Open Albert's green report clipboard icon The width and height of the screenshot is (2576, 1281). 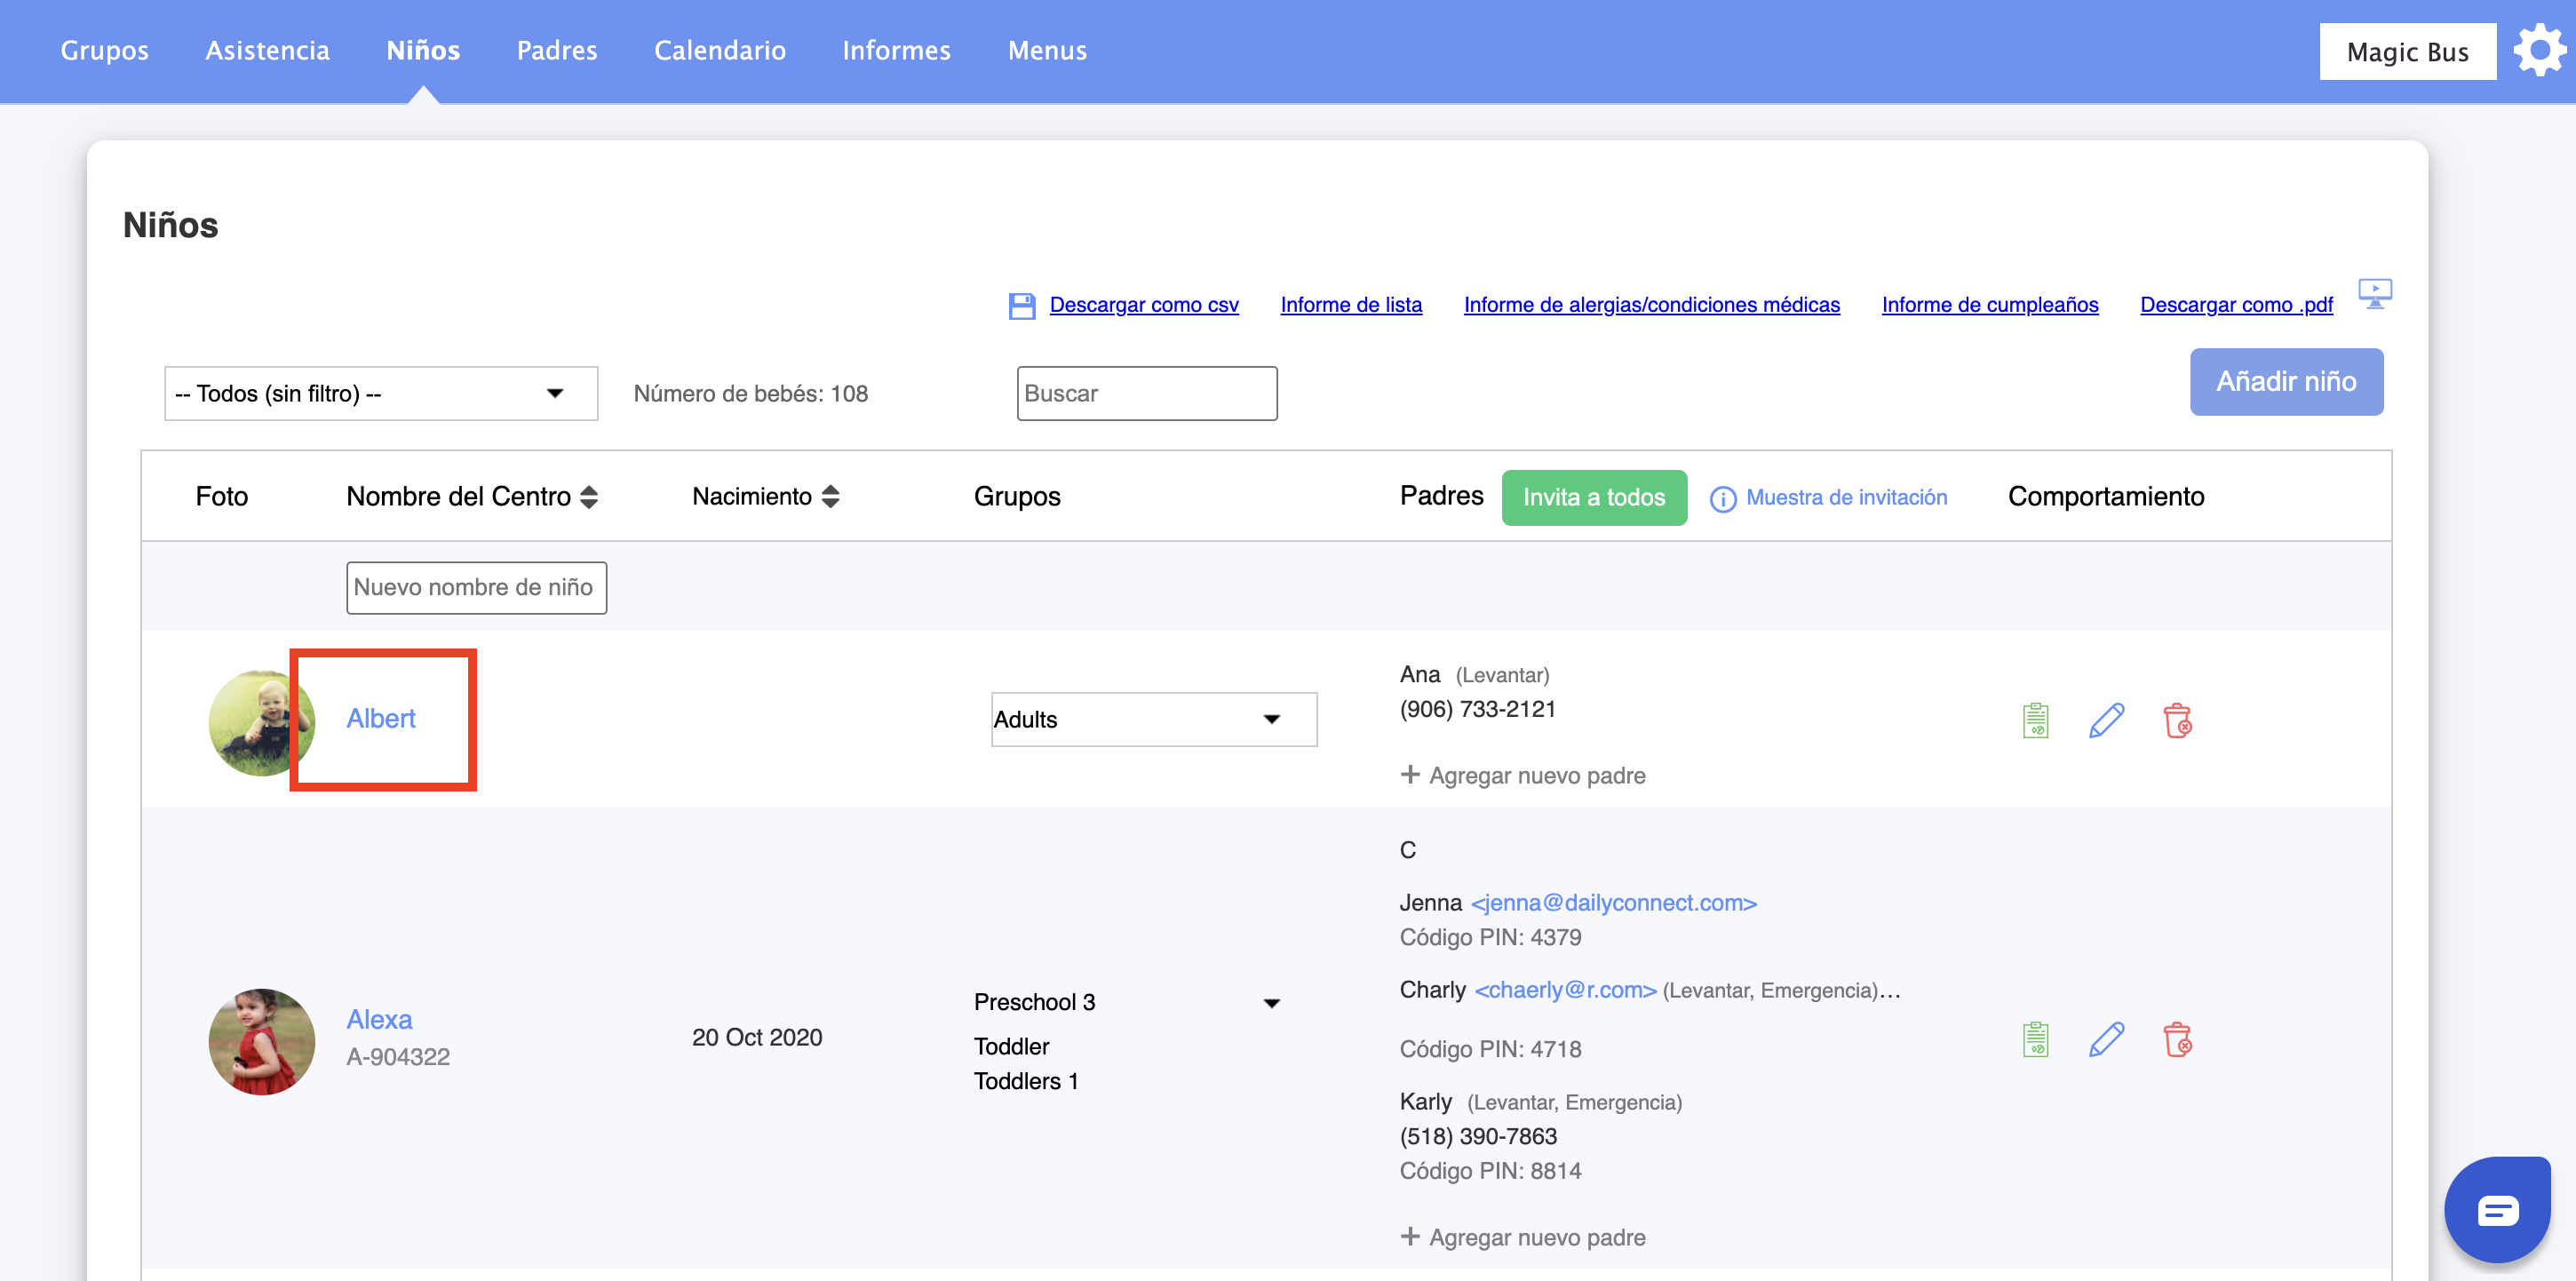tap(2035, 720)
